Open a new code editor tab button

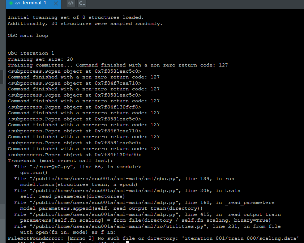click(71, 3)
